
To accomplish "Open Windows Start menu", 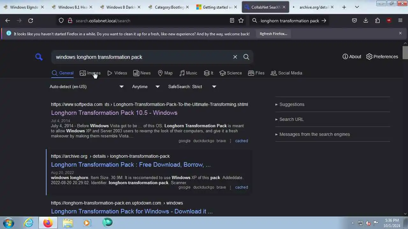I will point(9,223).
